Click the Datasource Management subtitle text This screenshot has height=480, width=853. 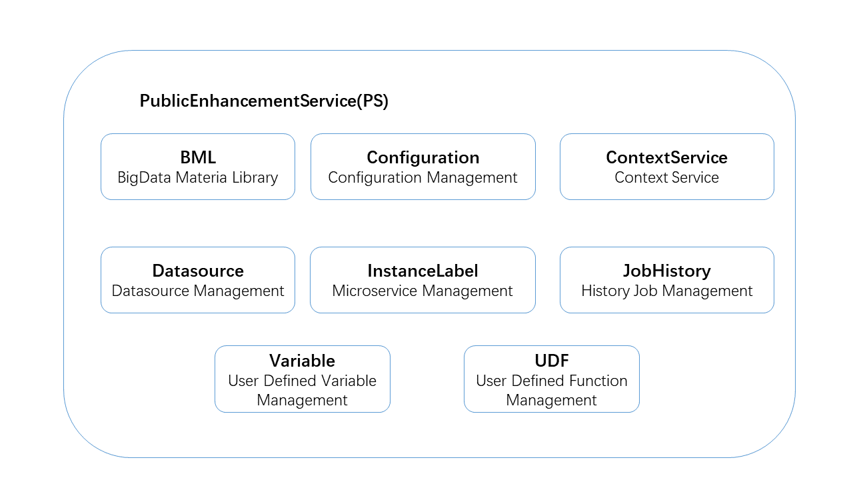tap(198, 291)
